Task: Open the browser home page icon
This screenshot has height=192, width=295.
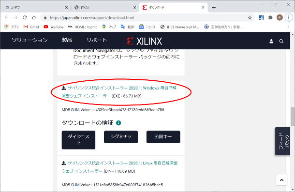Action: pyautogui.click(x=34, y=17)
